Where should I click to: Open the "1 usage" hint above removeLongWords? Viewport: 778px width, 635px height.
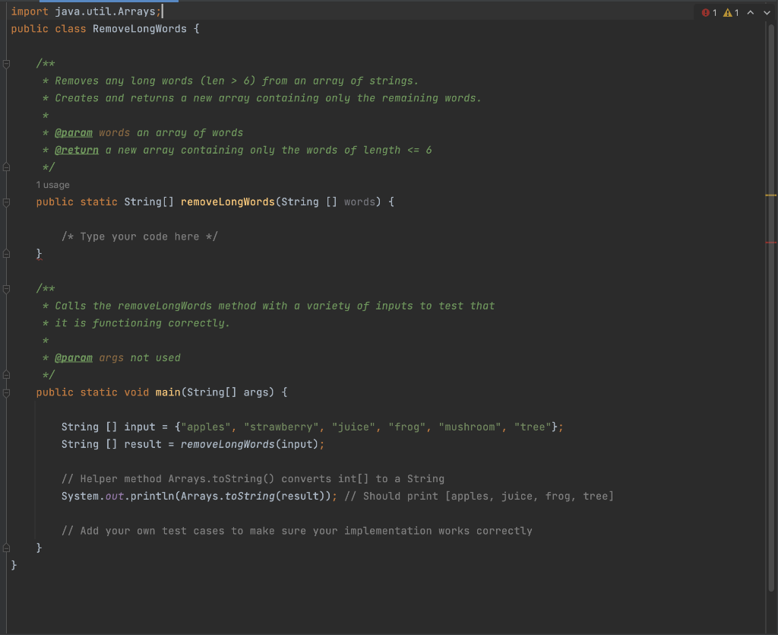pos(52,184)
